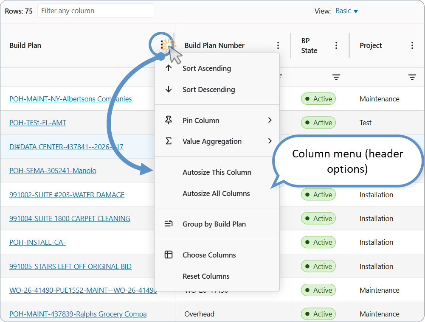The height and width of the screenshot is (322, 425).
Task: Open the Build Plan column menu dots
Action: [162, 45]
